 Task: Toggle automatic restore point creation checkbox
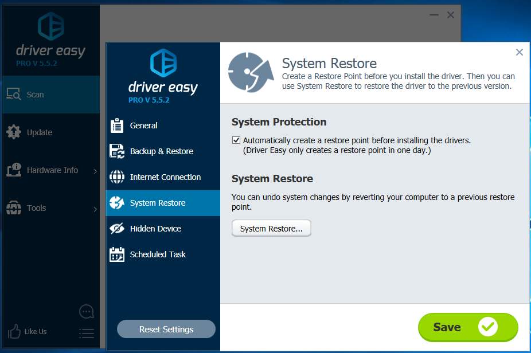pos(236,140)
